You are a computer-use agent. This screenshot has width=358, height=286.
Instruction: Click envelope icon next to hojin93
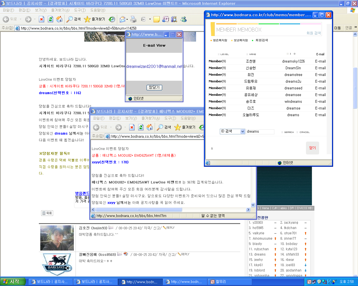(x=111, y=228)
